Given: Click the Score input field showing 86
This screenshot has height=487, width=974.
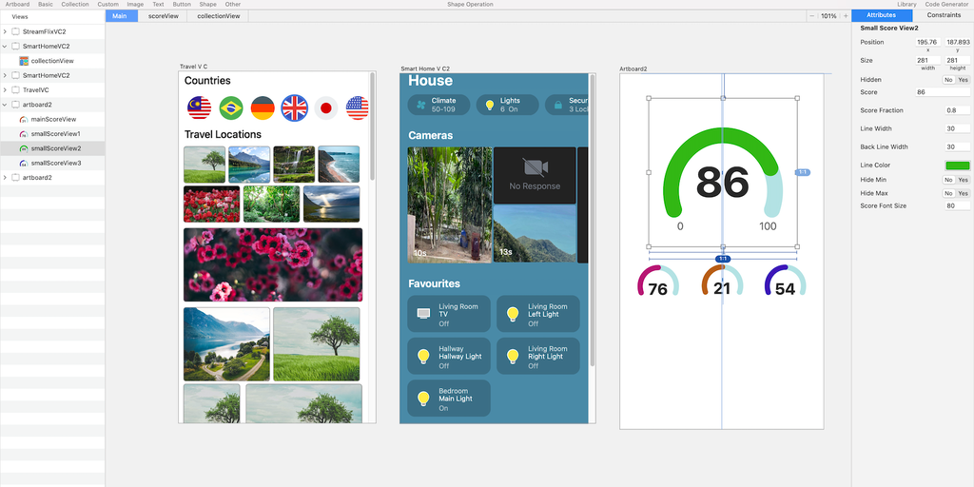Looking at the screenshot, I should pos(943,92).
